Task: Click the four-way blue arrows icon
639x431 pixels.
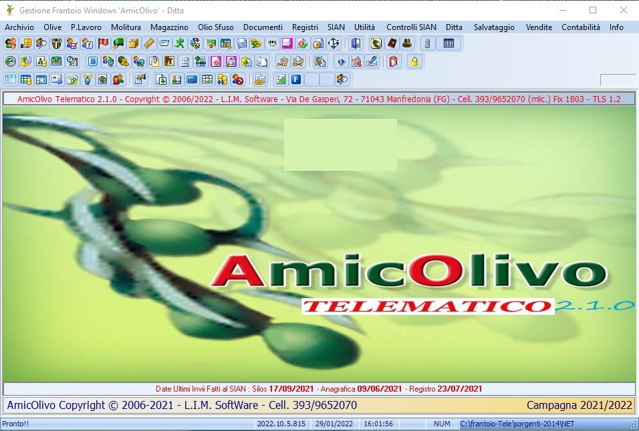Action: [334, 43]
